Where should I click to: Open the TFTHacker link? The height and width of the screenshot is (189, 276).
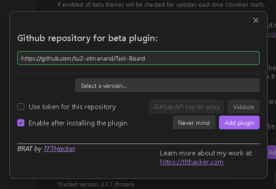[x=60, y=149]
